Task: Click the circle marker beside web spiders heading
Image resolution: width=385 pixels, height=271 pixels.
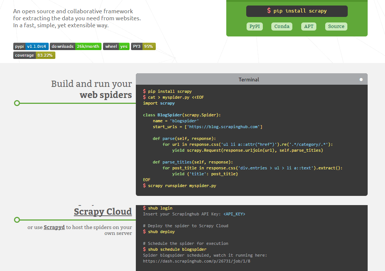Action: click(x=17, y=103)
